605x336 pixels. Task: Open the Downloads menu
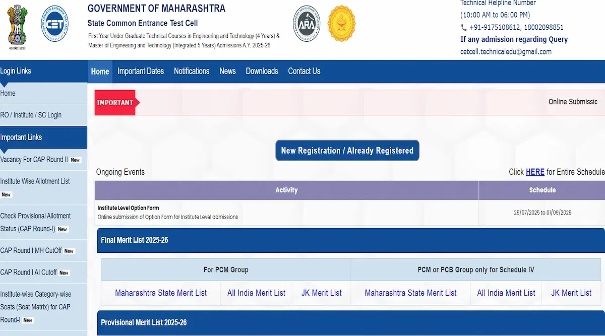coord(262,71)
